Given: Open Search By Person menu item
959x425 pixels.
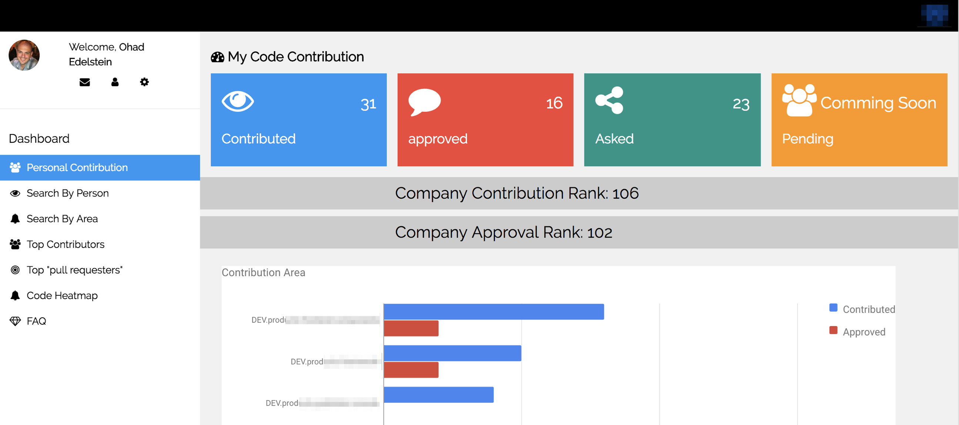Looking at the screenshot, I should [67, 193].
